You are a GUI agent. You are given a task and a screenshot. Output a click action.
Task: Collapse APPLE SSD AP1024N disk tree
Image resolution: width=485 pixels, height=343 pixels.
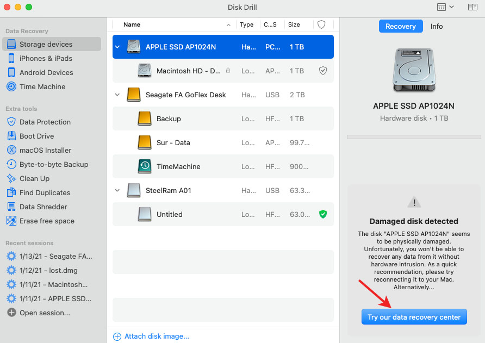coord(117,47)
